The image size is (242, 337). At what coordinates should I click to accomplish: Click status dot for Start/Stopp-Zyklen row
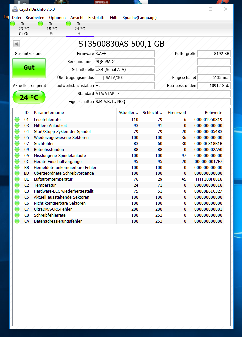click(x=17, y=131)
